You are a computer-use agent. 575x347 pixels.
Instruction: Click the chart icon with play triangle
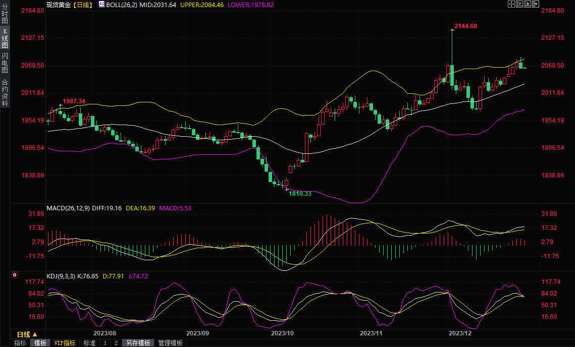(x=528, y=4)
